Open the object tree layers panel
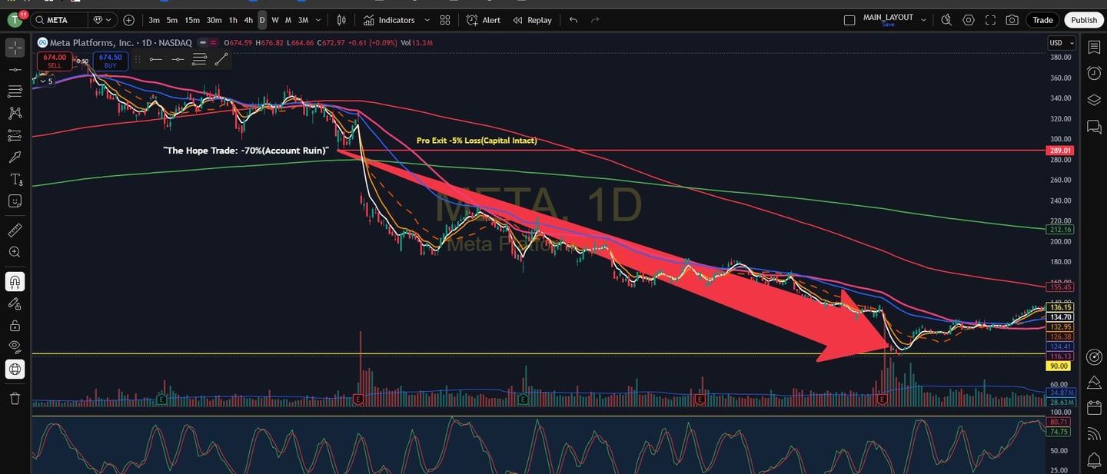The height and width of the screenshot is (474, 1107). click(x=1093, y=99)
